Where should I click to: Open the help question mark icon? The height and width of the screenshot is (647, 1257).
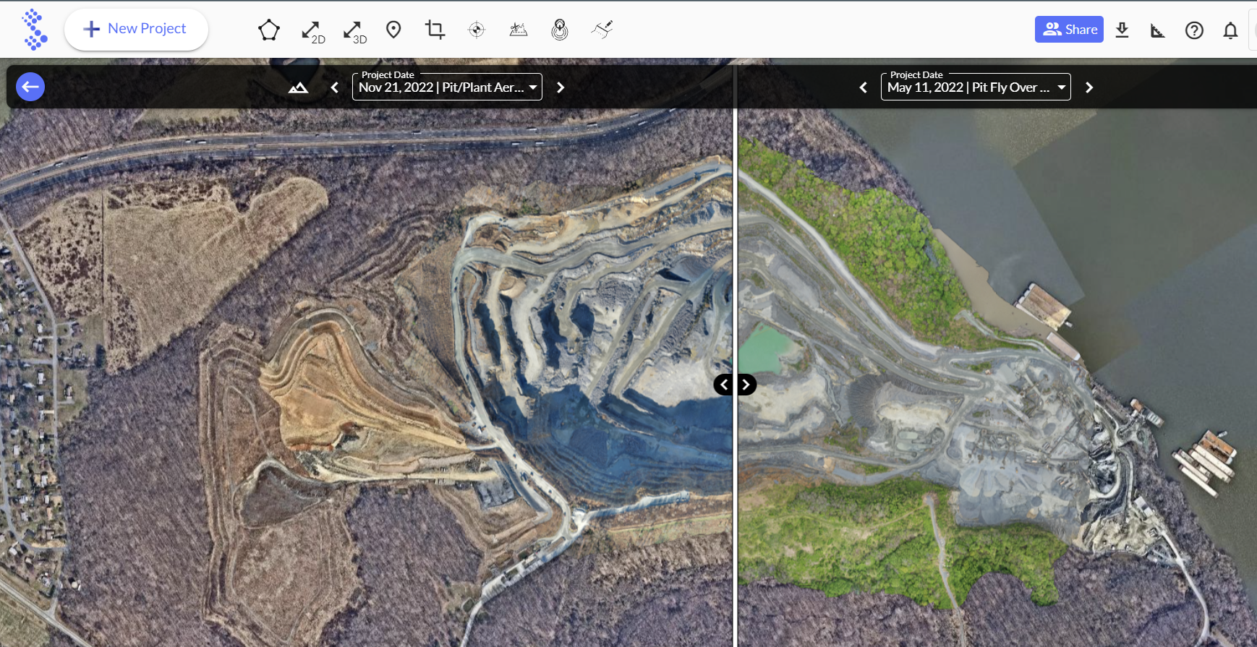pyautogui.click(x=1194, y=30)
